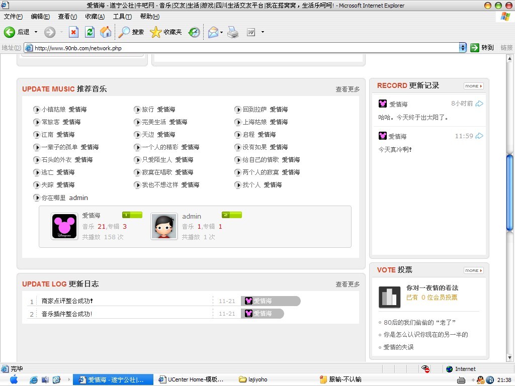Screen dimensions: 515x386
Task: Click the Forward navigation arrow icon
Action: (x=50, y=32)
